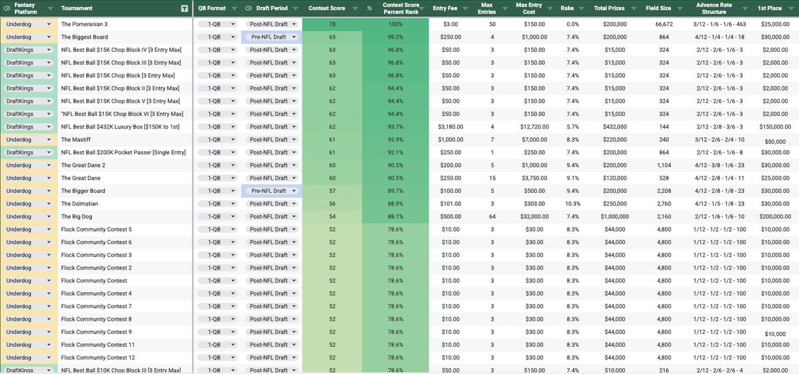Open the Max Entry Cost filter icon
This screenshot has width=799, height=374.
point(549,8)
